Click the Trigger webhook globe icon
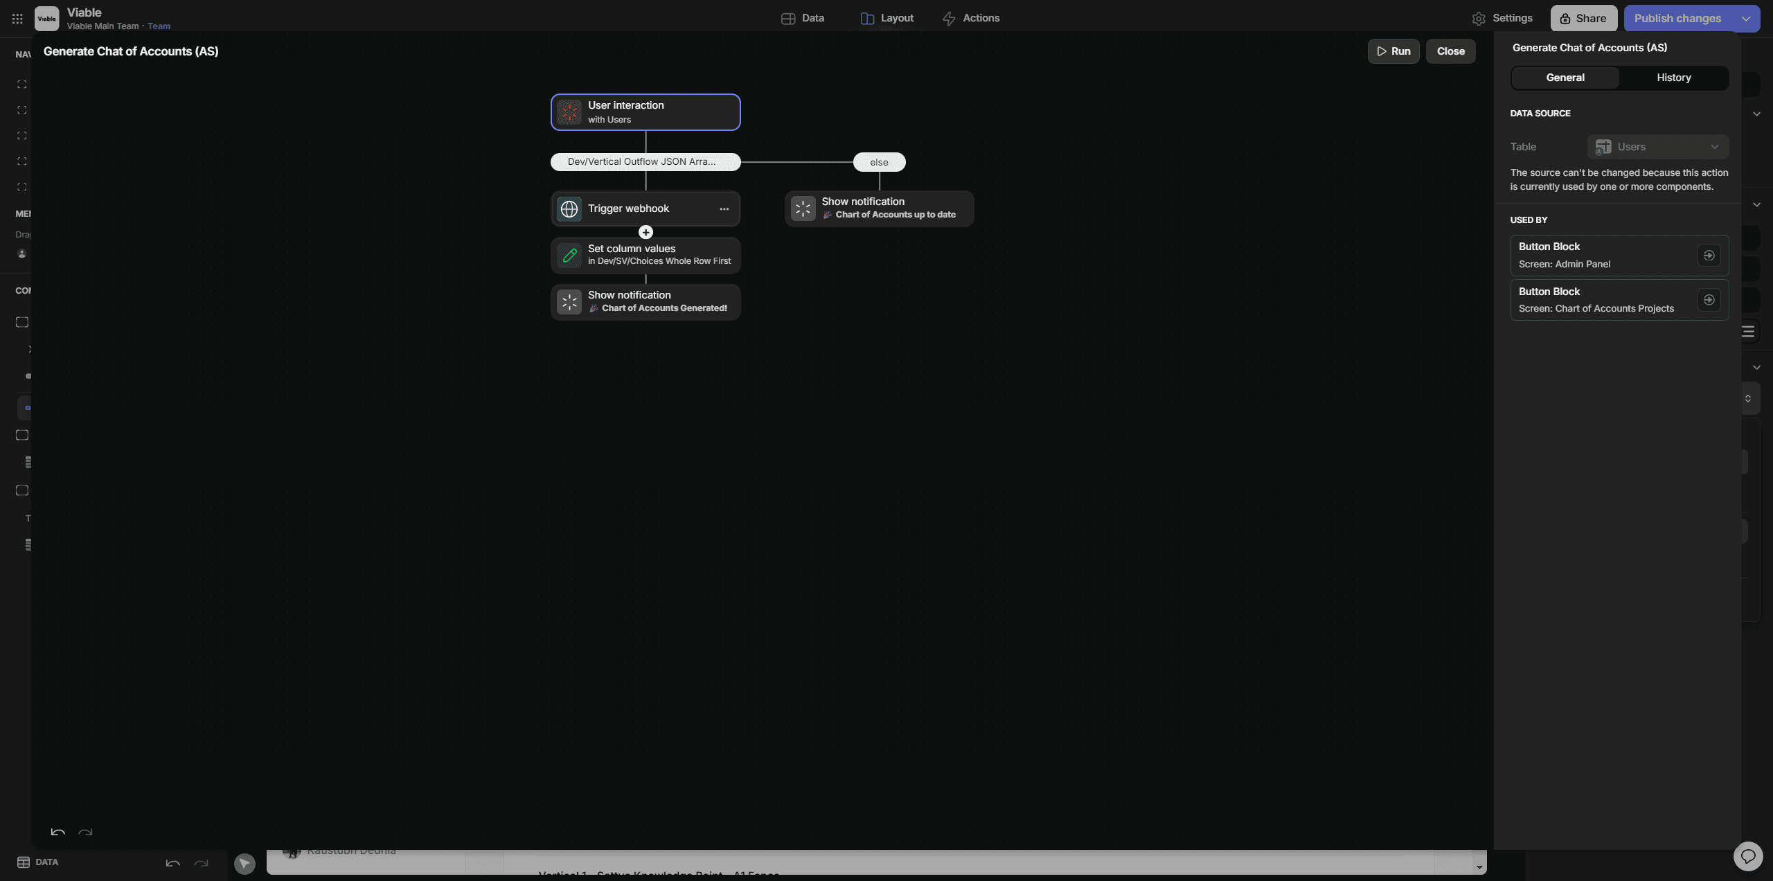This screenshot has width=1773, height=881. click(569, 209)
